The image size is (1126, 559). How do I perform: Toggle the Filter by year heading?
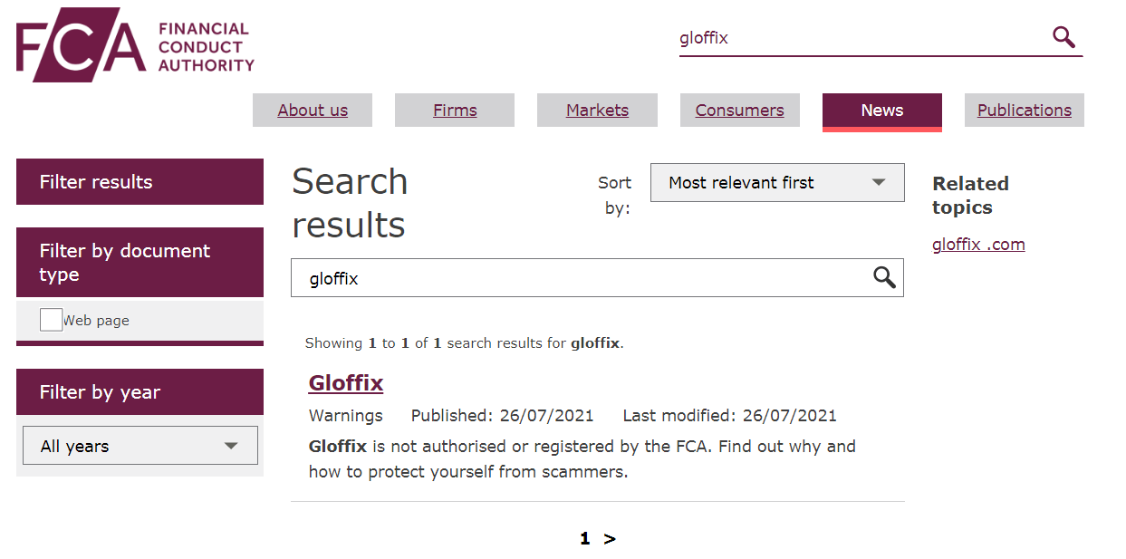point(140,392)
